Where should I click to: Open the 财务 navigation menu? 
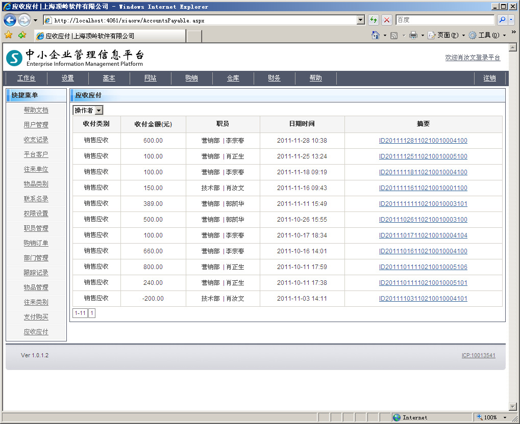(274, 78)
